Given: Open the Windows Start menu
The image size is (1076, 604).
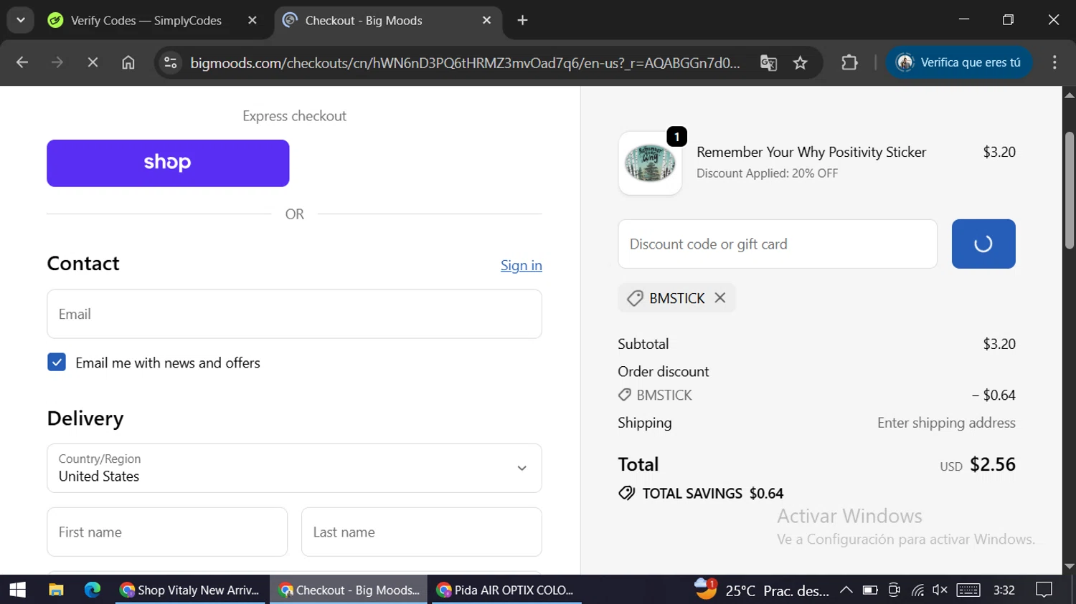Looking at the screenshot, I should coord(17,590).
